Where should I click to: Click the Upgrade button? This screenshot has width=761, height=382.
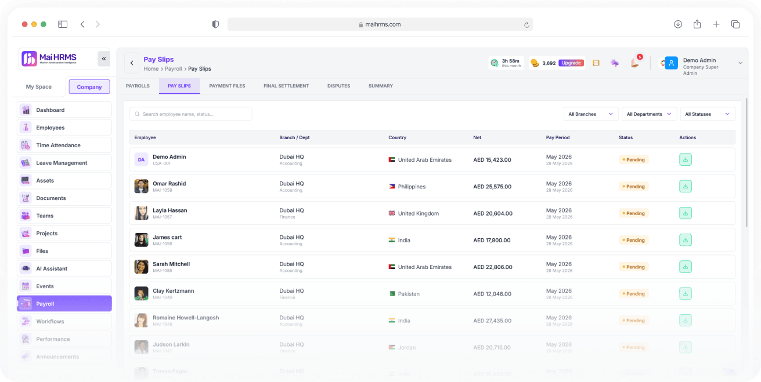pyautogui.click(x=571, y=63)
